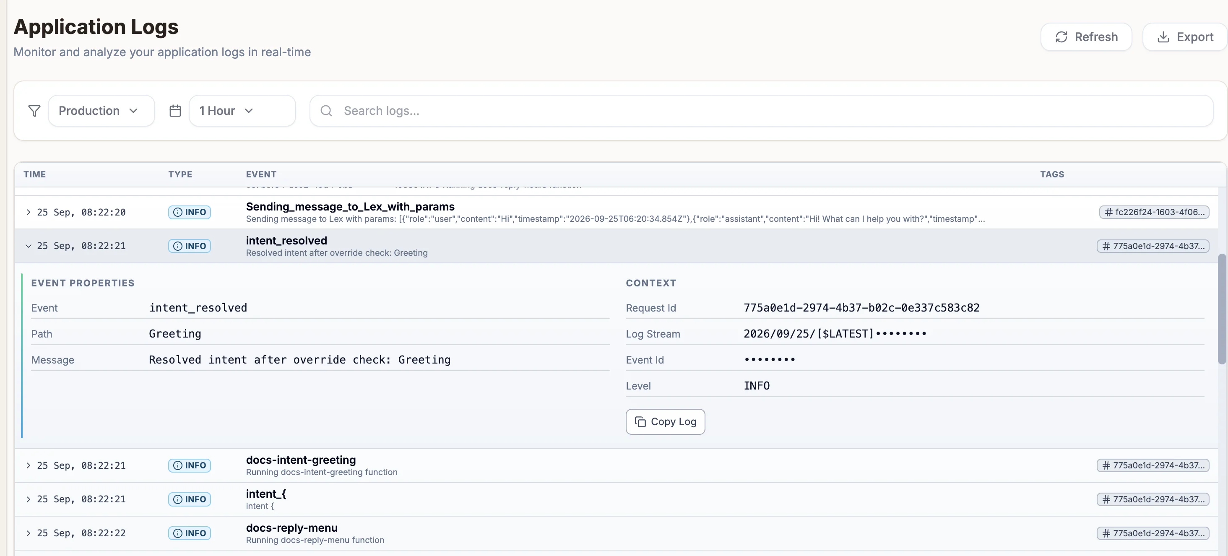Click the Event value intent_resolved in properties

[198, 308]
